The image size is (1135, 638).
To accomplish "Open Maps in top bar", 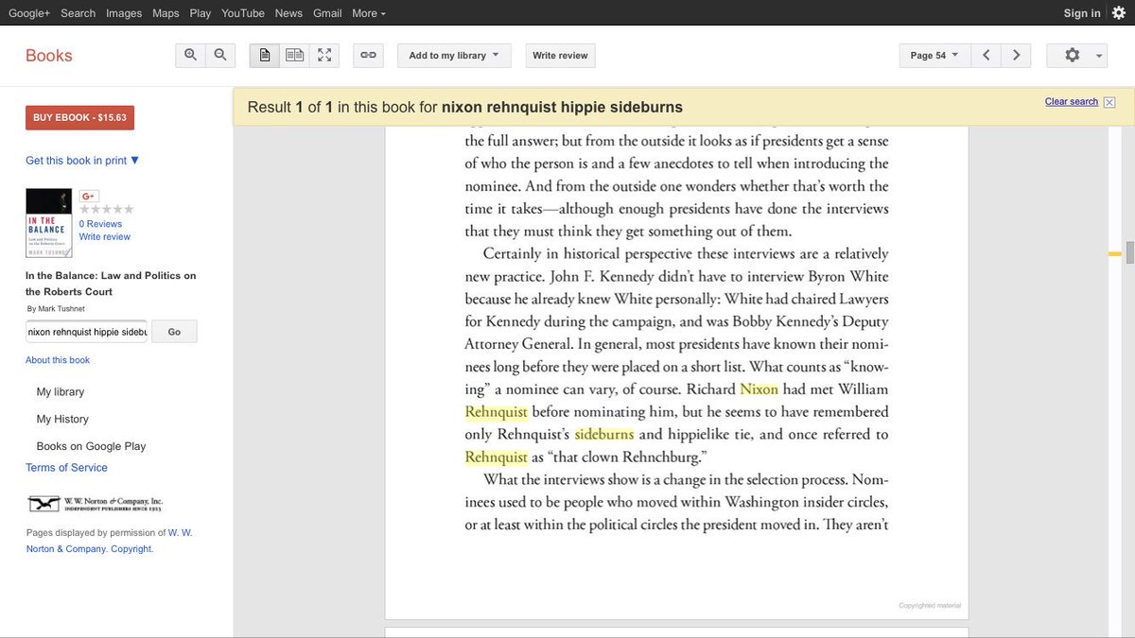I will pos(166,13).
